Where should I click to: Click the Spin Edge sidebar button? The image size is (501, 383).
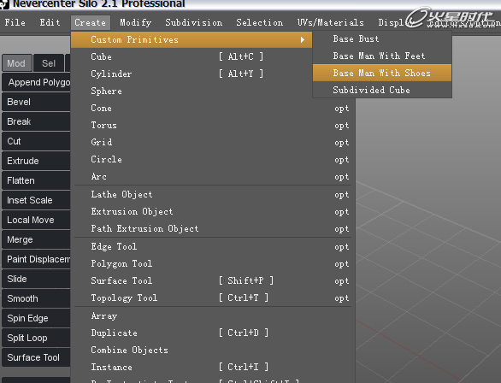(x=36, y=318)
